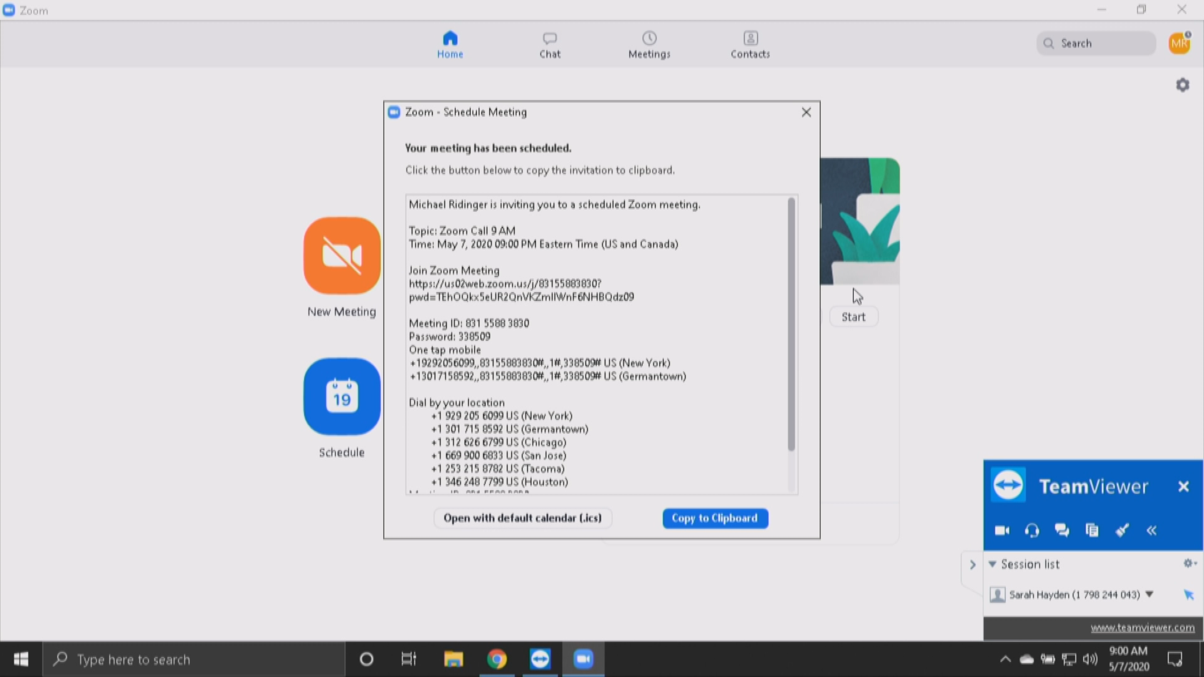Open Google Chrome from the taskbar
The image size is (1204, 677).
(x=497, y=659)
